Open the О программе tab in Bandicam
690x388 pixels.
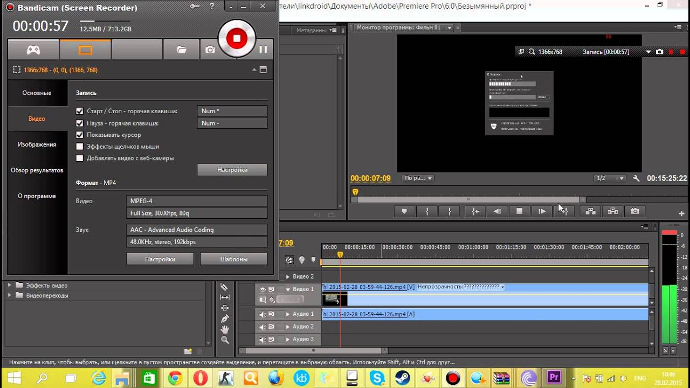pos(37,196)
